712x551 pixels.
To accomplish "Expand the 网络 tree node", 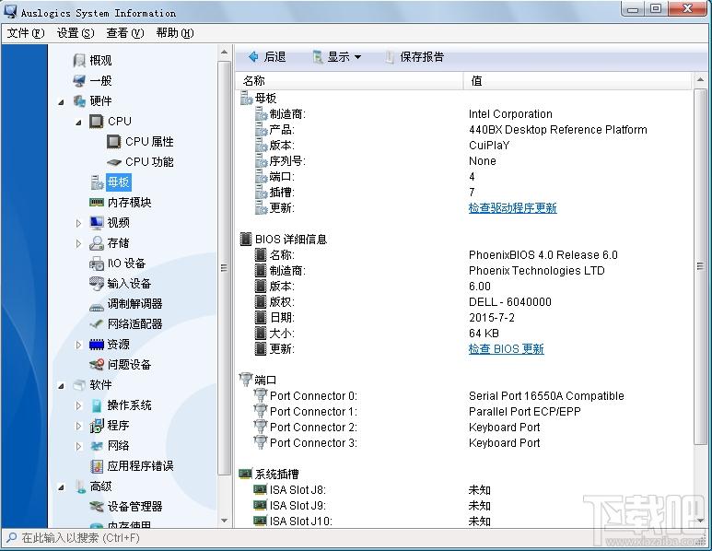I will coord(78,446).
